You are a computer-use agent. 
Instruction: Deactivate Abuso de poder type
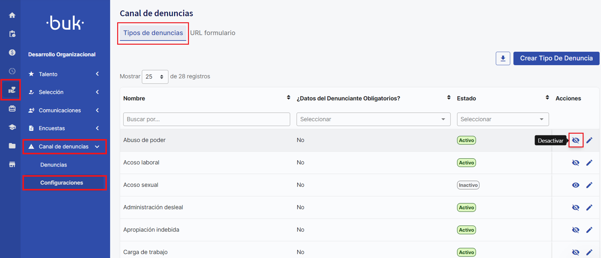click(x=575, y=140)
